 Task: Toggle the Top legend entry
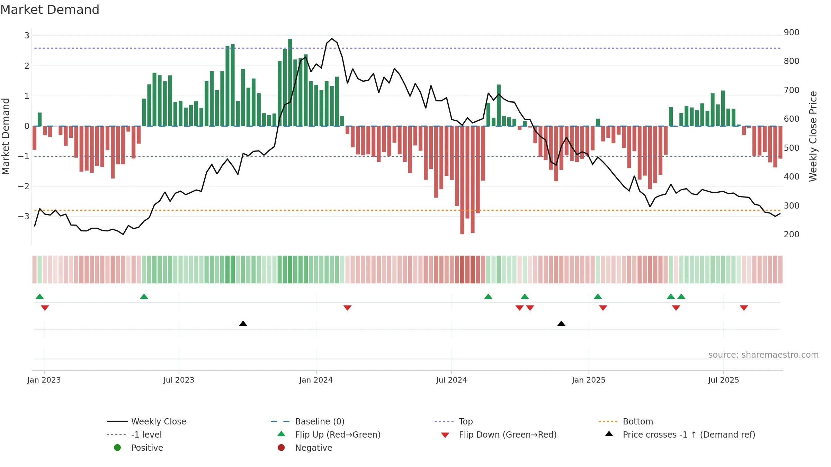(454, 421)
